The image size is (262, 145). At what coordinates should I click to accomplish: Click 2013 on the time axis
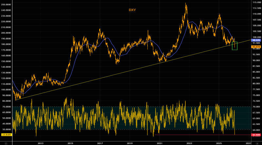(41, 143)
